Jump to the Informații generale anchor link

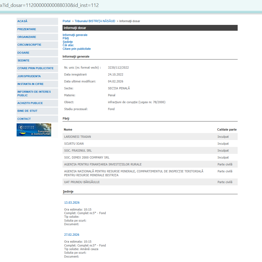pos(75,35)
